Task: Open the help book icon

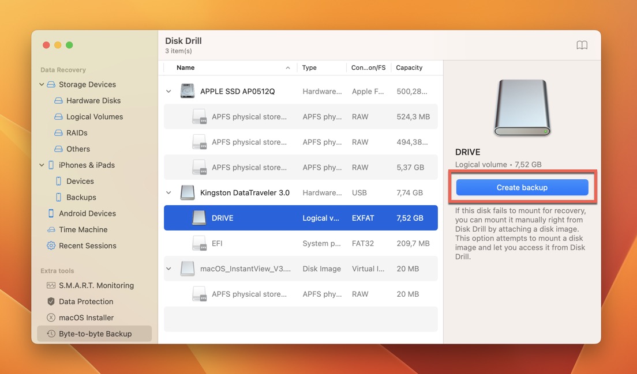Action: coord(582,46)
